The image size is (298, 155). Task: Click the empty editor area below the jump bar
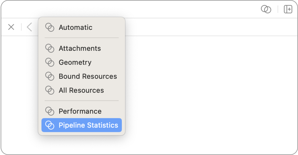point(207,95)
